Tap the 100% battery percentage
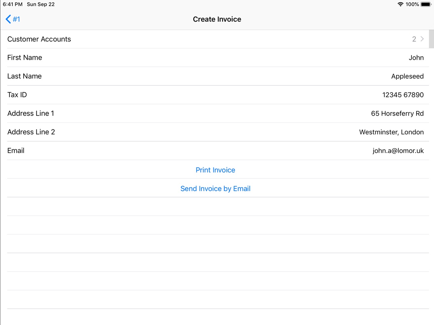The image size is (434, 325). (412, 4)
